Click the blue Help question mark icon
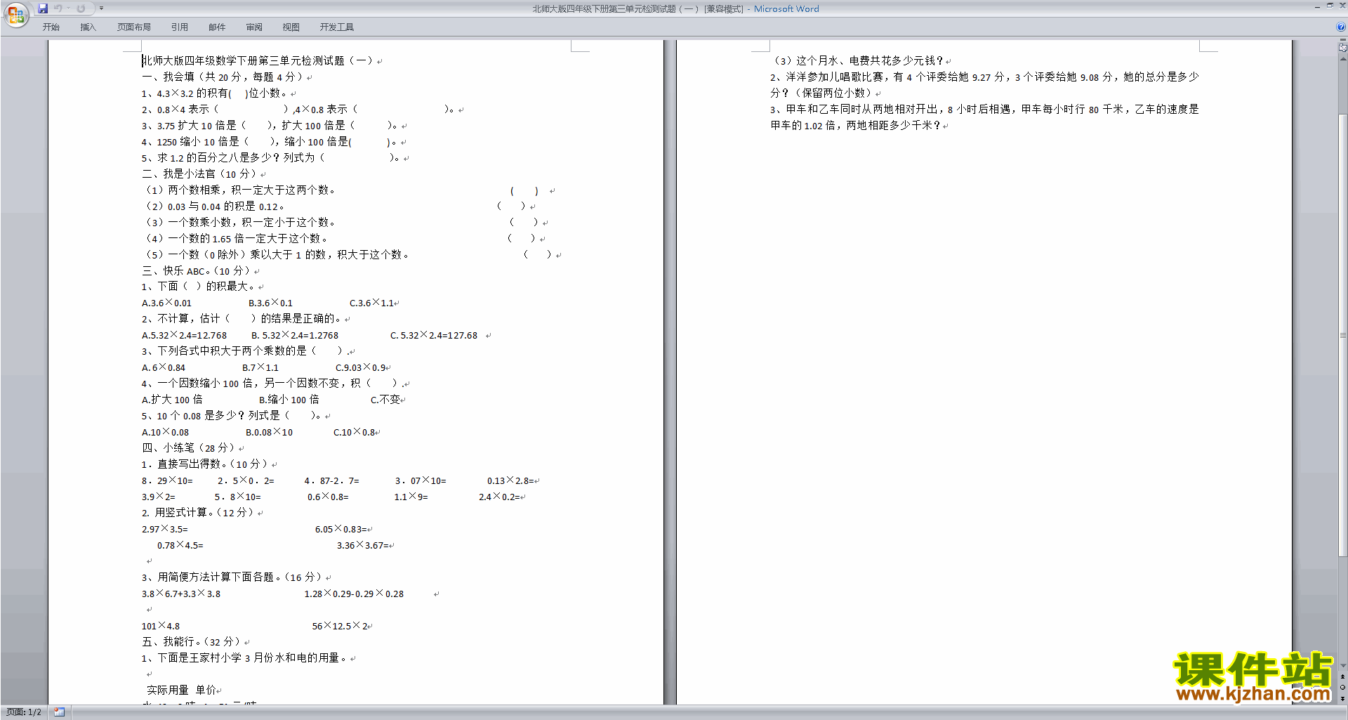Viewport: 1348px width, 720px height. click(x=1341, y=27)
